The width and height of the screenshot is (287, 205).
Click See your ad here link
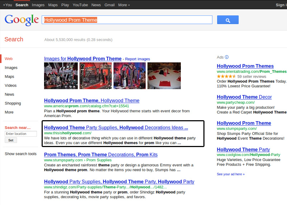231,174
